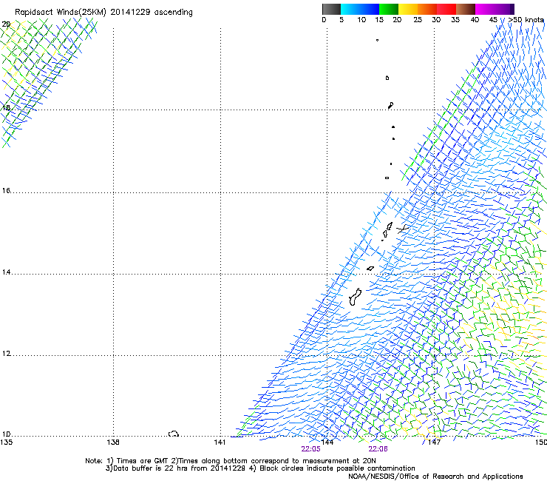Screen dimensions: 547x481
Task: Click the latitude axis label '16'
Action: (x=6, y=190)
